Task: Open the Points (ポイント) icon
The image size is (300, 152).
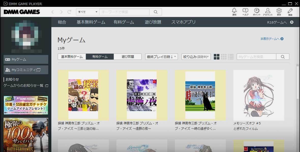Action: point(257,12)
